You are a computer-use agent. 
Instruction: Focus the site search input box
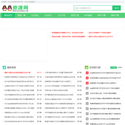pos(93,8)
